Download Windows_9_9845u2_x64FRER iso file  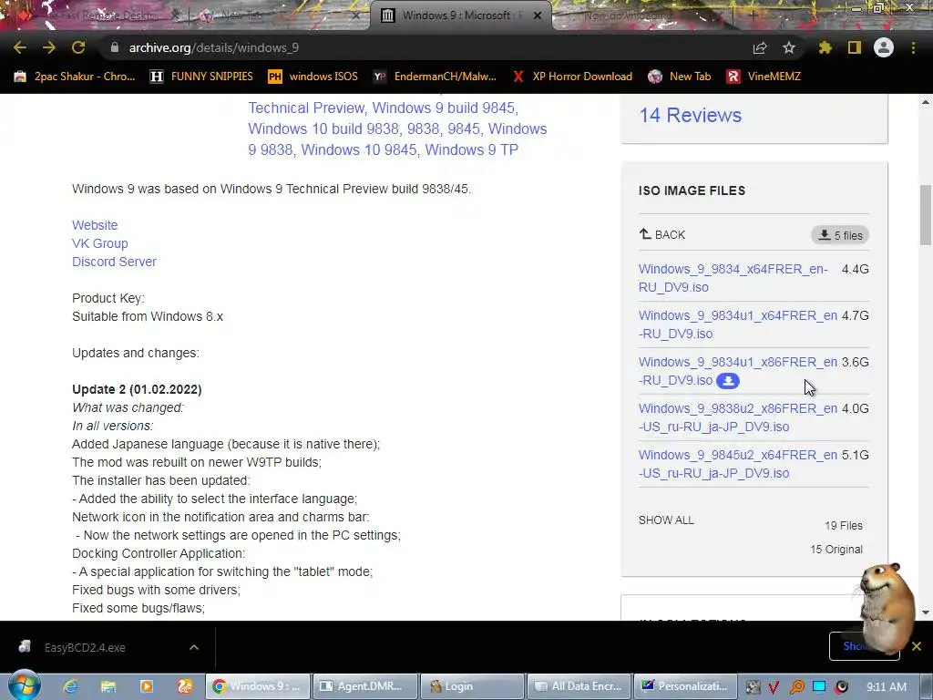point(738,464)
